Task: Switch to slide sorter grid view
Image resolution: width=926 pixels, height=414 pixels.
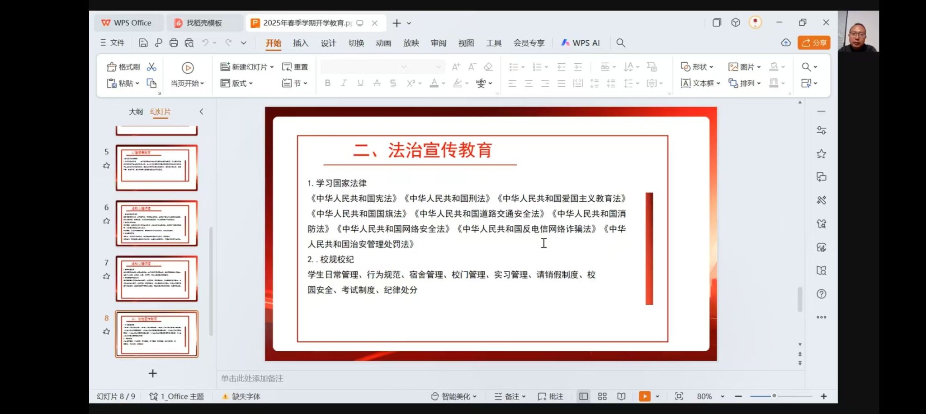Action: point(602,396)
